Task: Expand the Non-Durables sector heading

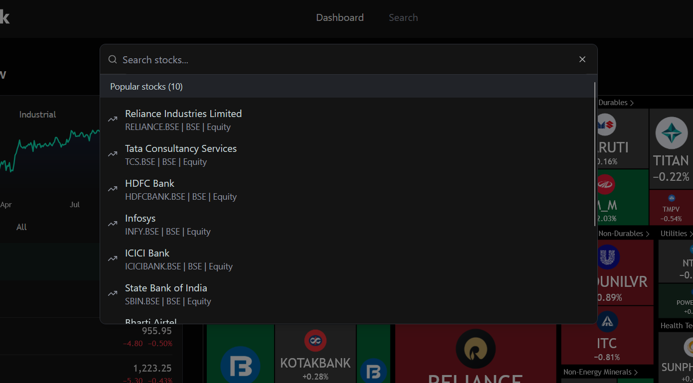Action: 624,234
